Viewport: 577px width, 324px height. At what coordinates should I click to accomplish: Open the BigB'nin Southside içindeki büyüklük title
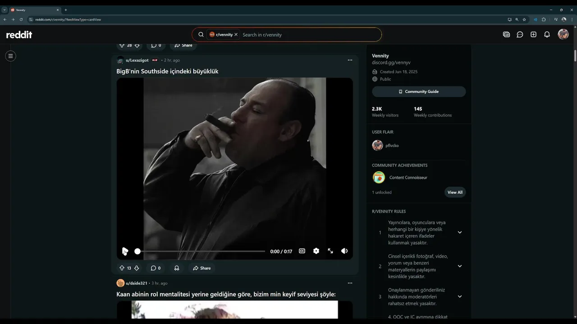point(167,71)
